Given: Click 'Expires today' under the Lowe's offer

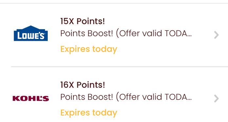Looking at the screenshot, I should click(89, 49).
